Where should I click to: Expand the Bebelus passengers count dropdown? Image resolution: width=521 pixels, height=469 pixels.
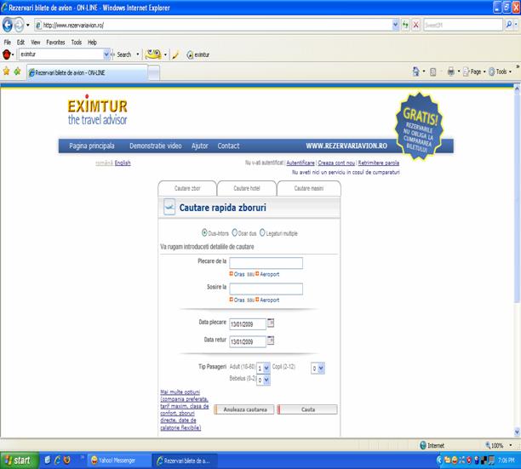point(263,380)
